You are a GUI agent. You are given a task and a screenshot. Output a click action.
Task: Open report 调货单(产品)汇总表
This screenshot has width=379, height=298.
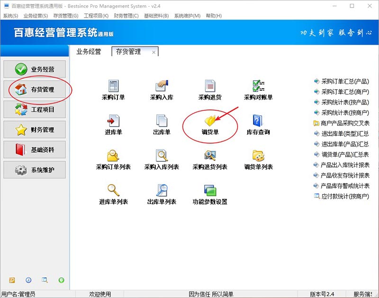[342, 154]
